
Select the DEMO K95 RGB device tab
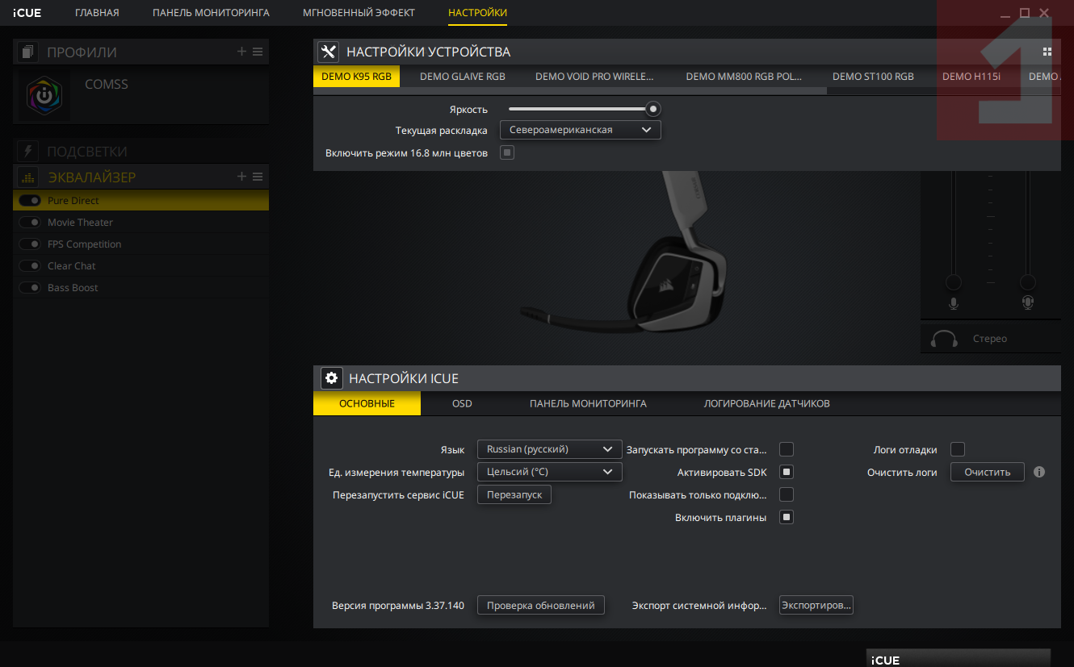pos(357,77)
